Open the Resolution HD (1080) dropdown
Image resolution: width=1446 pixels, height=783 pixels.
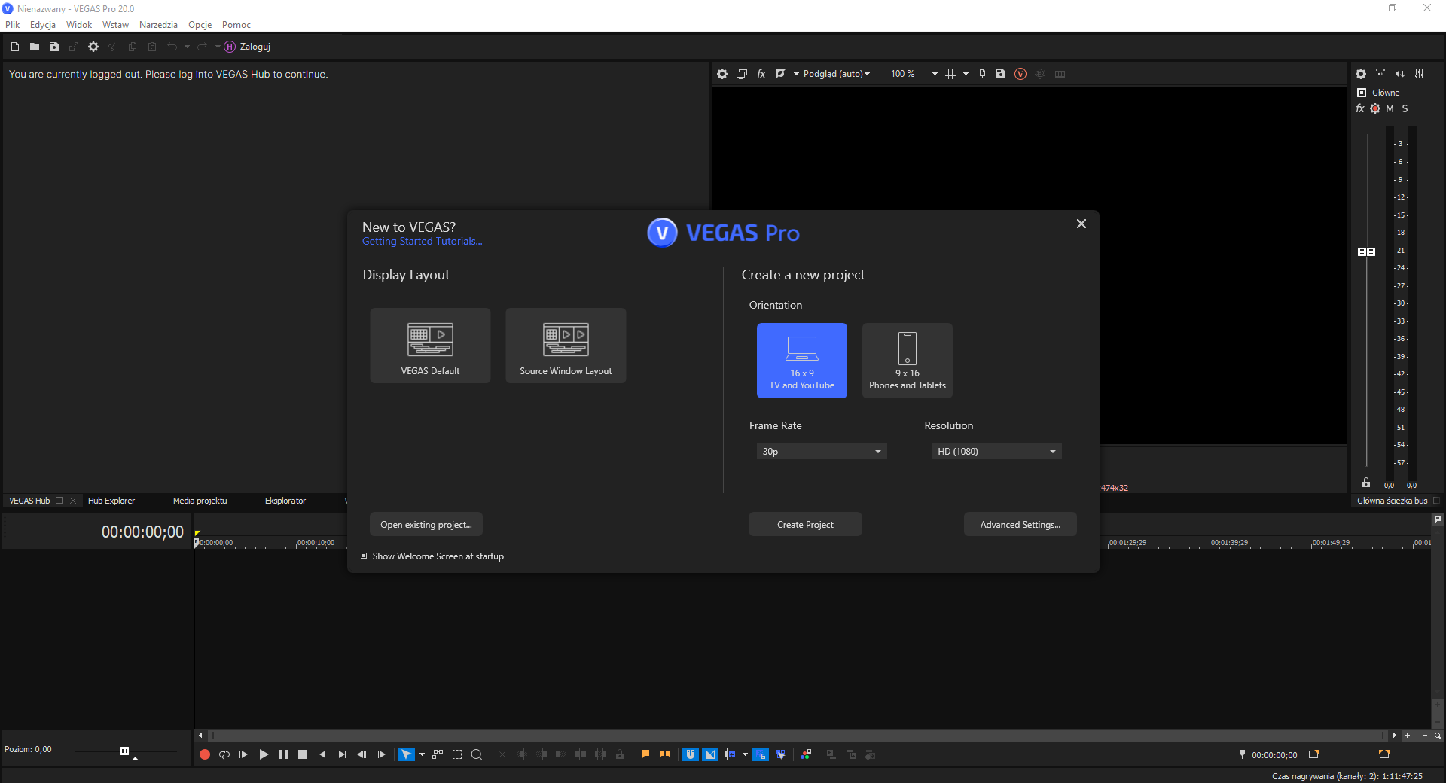coord(996,452)
